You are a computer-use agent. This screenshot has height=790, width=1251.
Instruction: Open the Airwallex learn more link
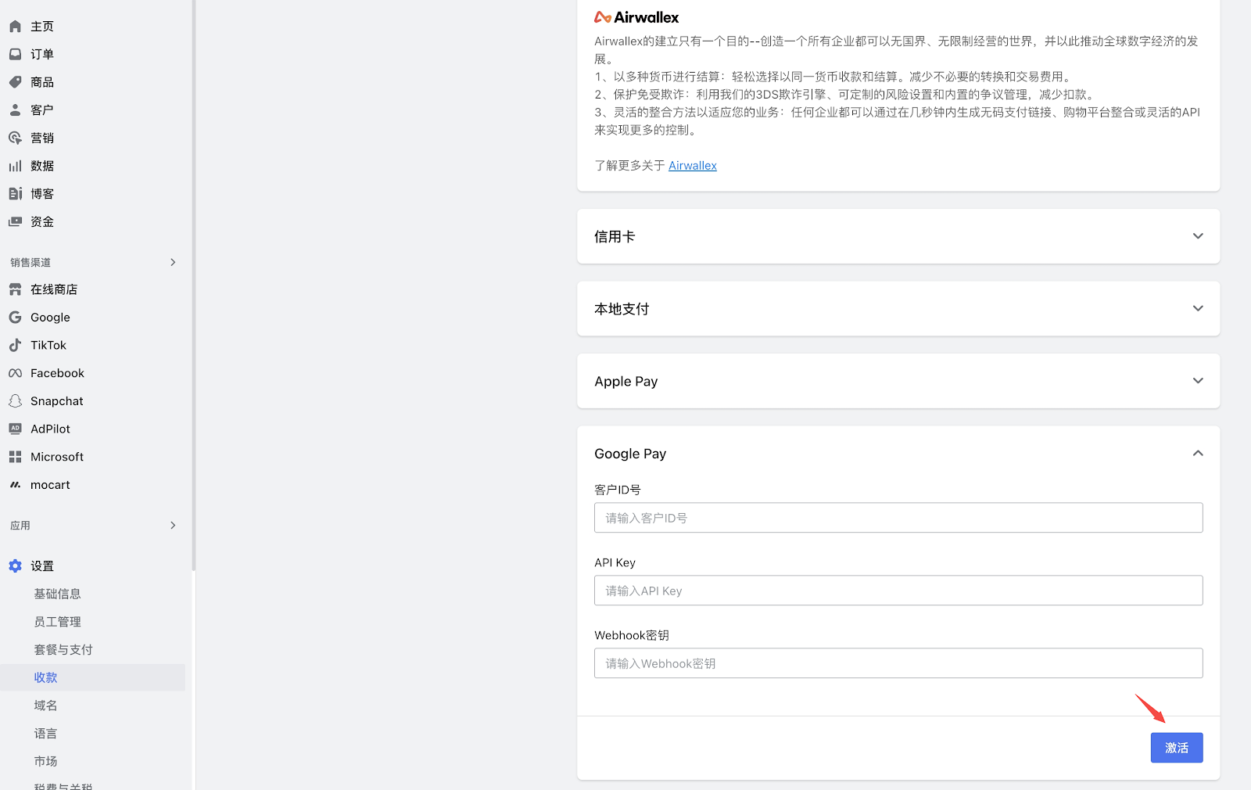692,166
